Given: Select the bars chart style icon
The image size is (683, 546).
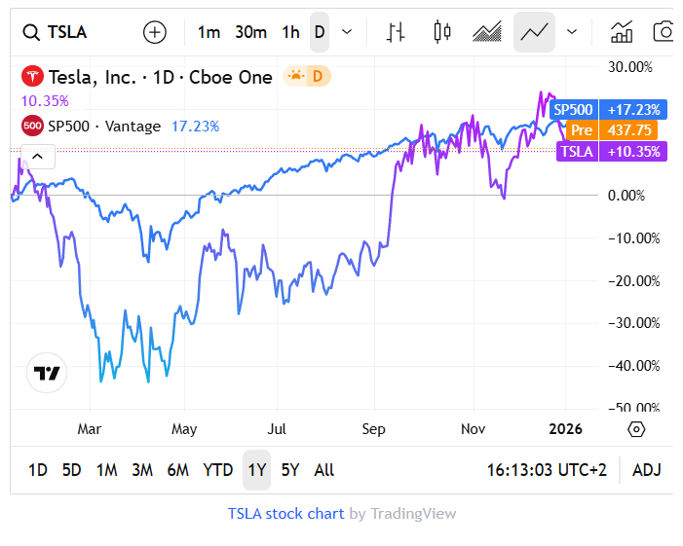Looking at the screenshot, I should pyautogui.click(x=396, y=32).
